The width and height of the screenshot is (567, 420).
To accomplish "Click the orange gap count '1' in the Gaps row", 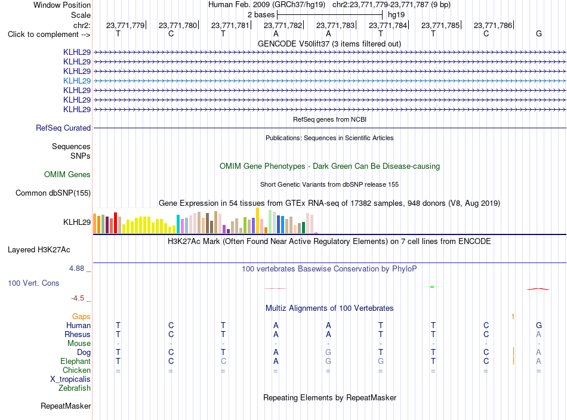I will 513,317.
